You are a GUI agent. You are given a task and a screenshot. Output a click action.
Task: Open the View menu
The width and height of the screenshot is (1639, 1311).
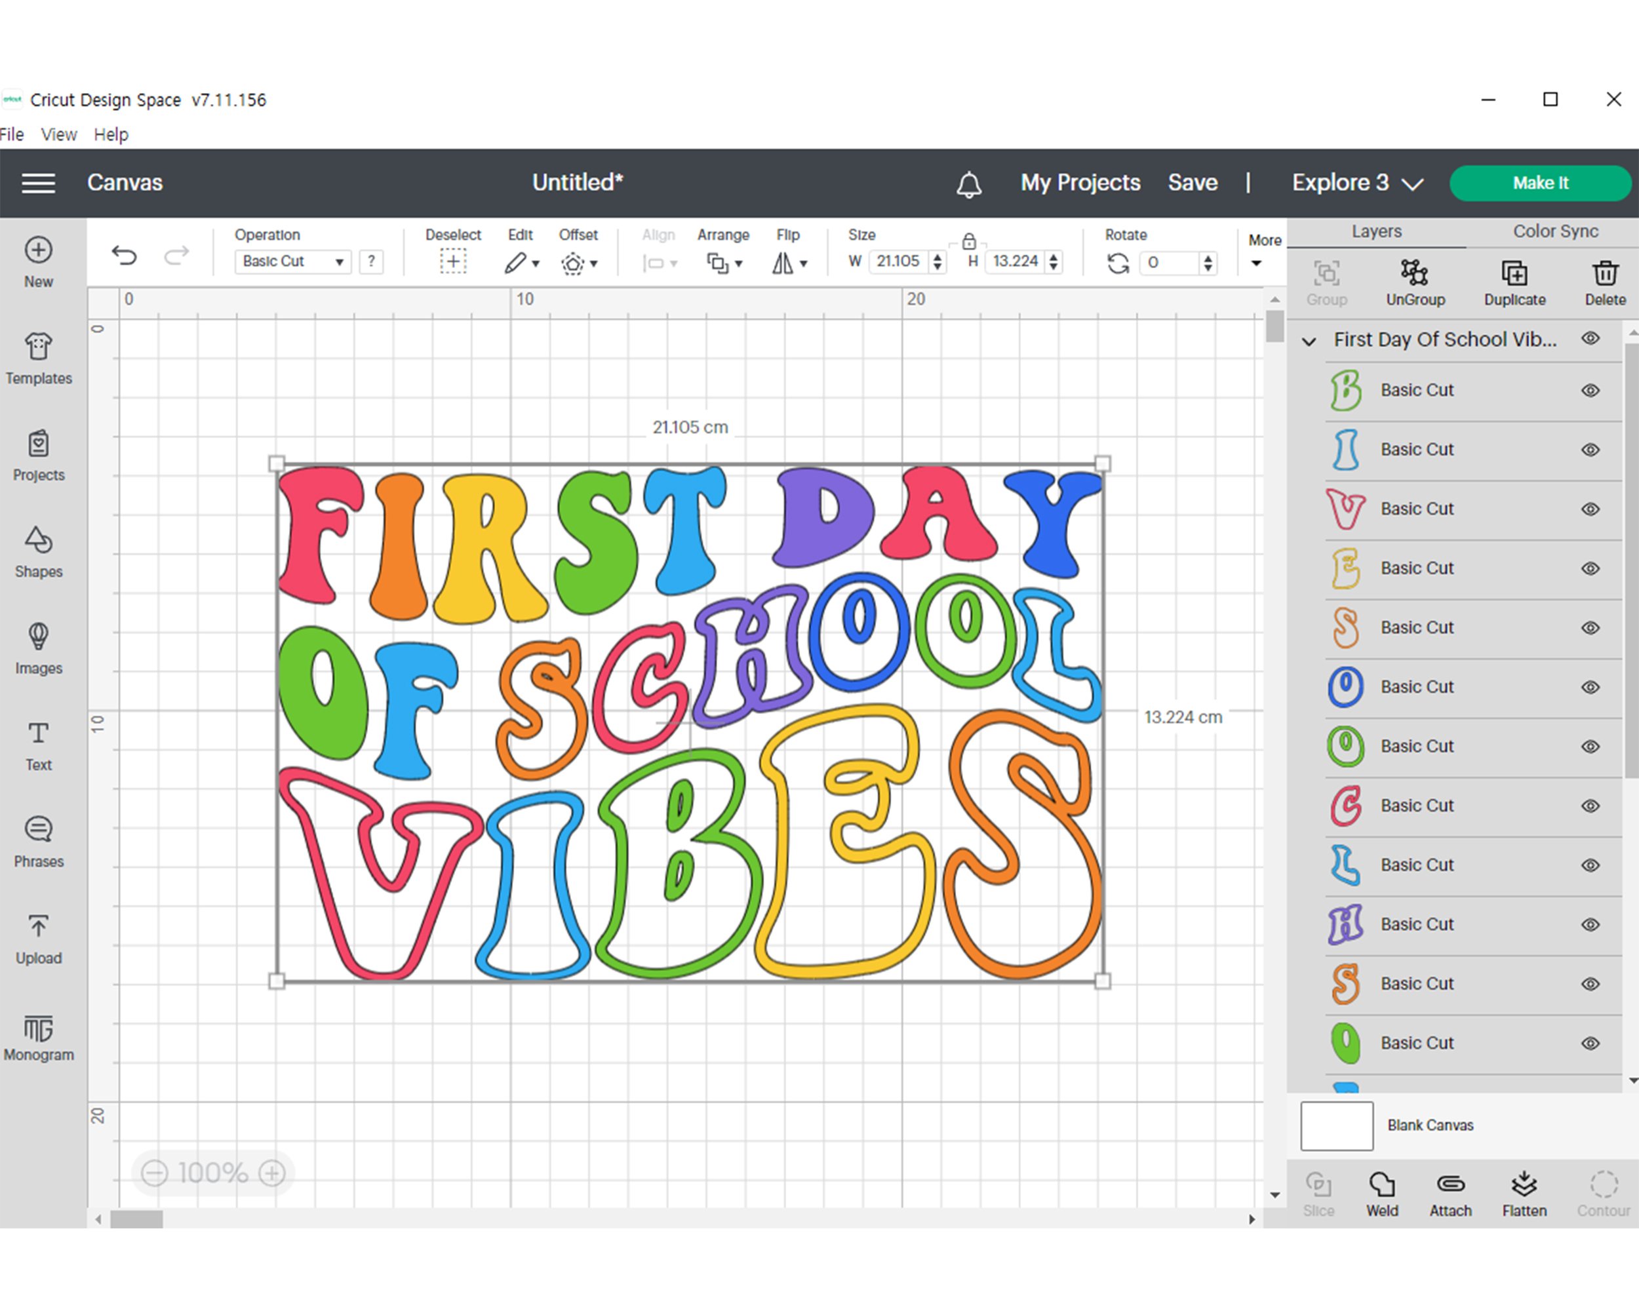point(58,134)
